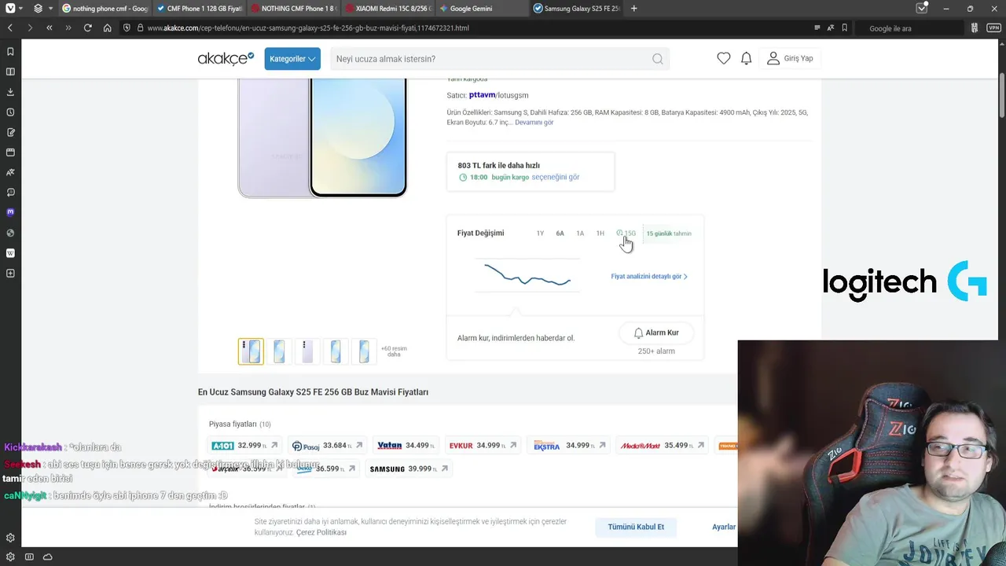Select the Samsung Galaxy S25 FE tab
The height and width of the screenshot is (566, 1006).
[576, 9]
